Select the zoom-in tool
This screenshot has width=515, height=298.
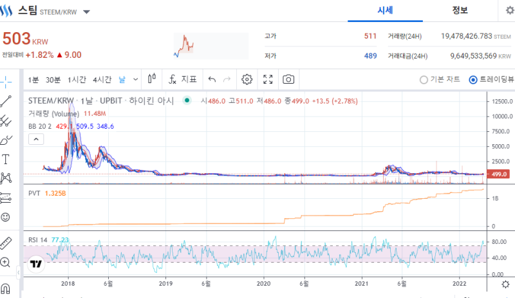click(5, 262)
